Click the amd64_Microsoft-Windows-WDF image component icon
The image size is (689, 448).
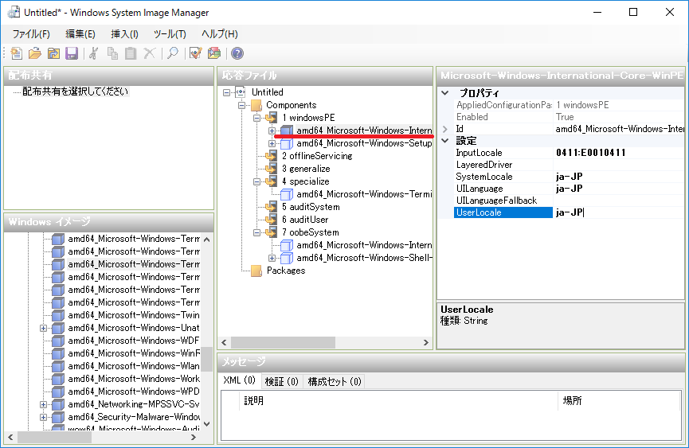tap(58, 341)
